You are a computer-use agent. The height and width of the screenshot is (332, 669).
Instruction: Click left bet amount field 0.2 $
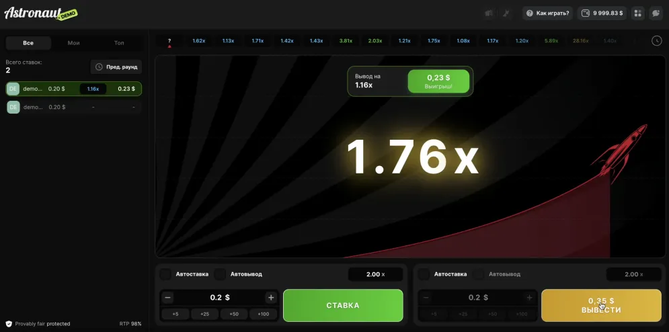tap(219, 298)
